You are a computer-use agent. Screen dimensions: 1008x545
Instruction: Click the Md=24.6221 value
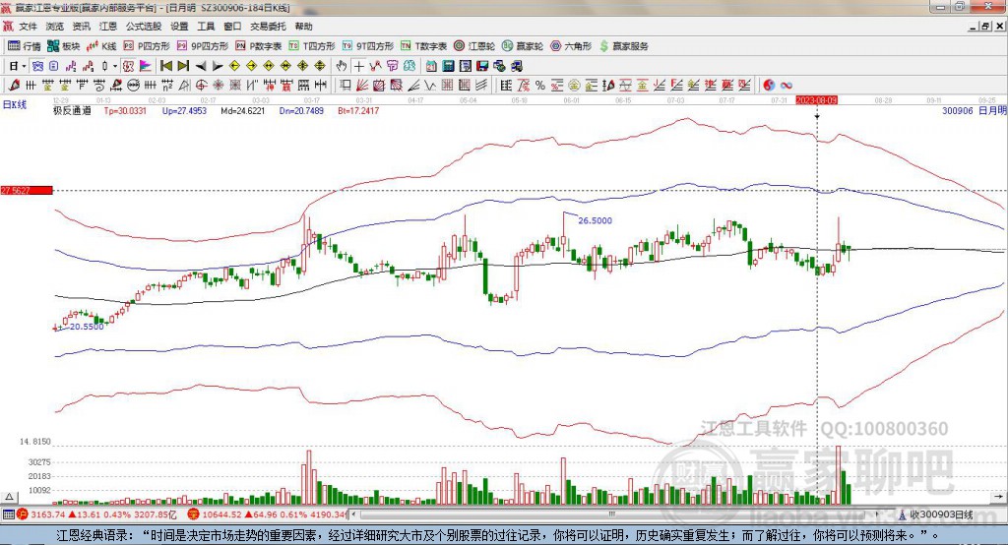(242, 110)
